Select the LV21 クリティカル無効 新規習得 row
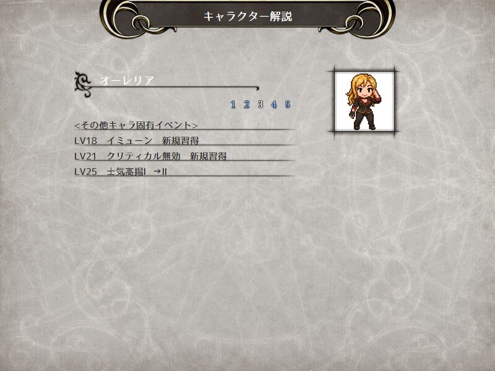Viewport: 495px width, 371px height. click(185, 156)
